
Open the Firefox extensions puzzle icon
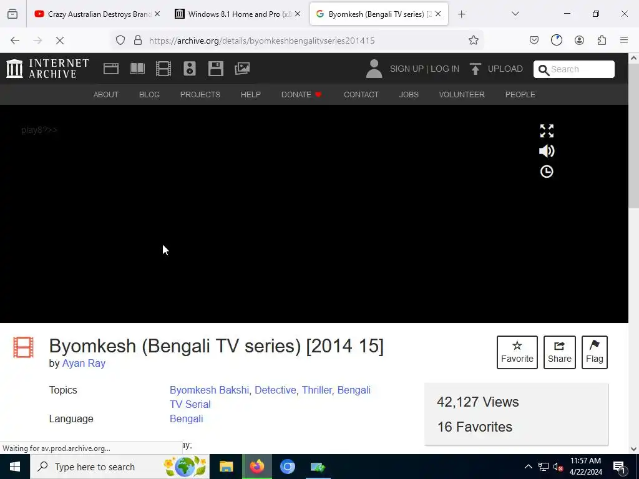(x=602, y=40)
